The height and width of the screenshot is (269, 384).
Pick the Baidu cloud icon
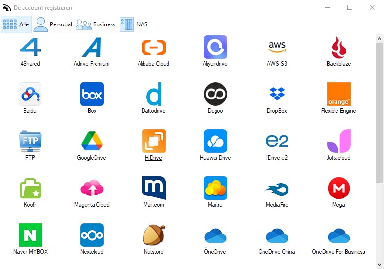pyautogui.click(x=30, y=94)
